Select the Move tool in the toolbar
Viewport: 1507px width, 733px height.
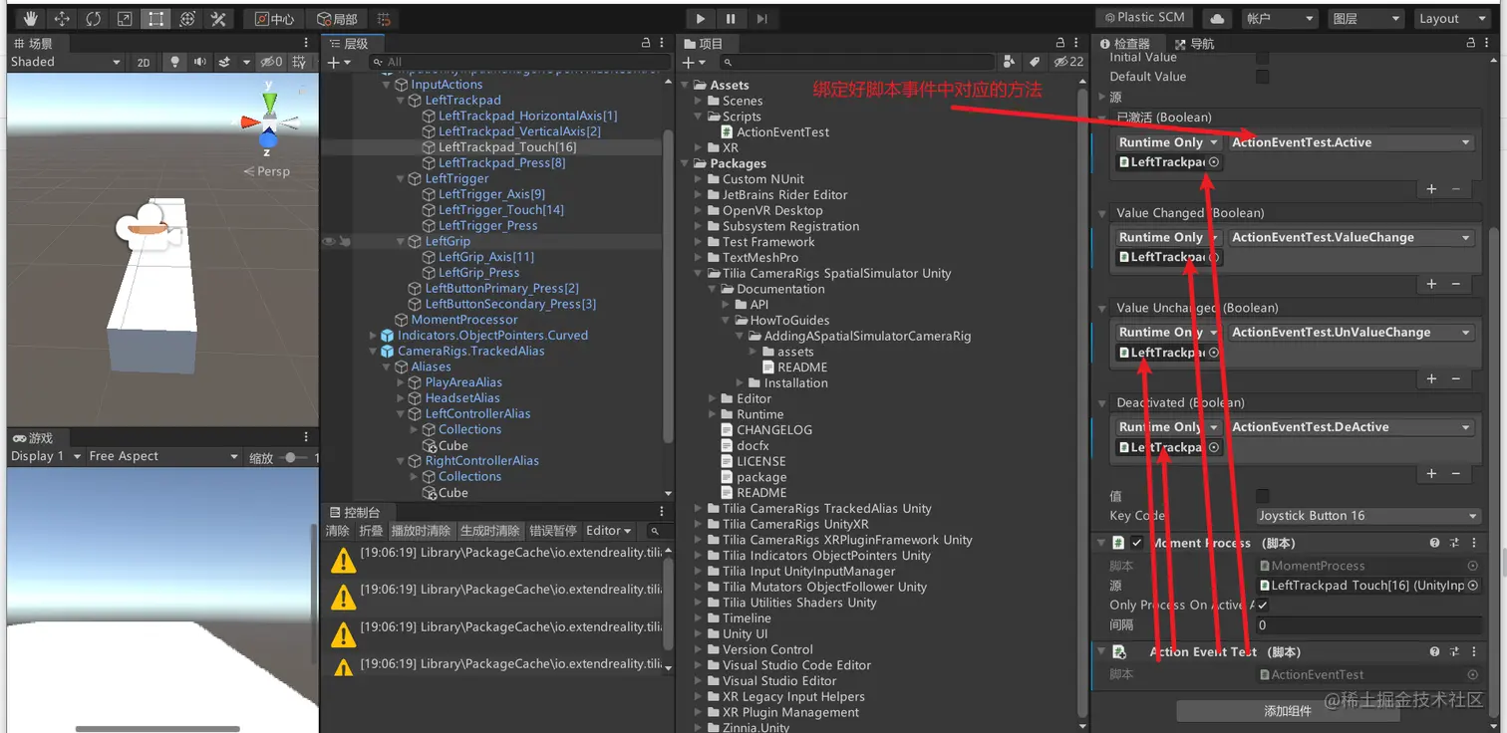click(62, 19)
